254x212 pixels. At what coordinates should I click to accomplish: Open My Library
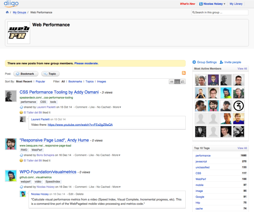(x=236, y=4)
